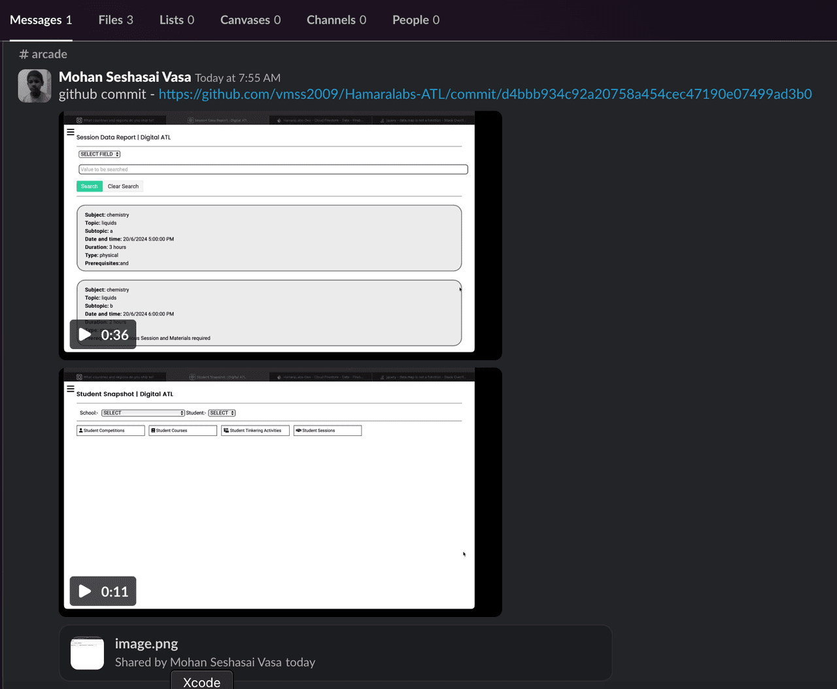Image resolution: width=837 pixels, height=689 pixels.
Task: Click hamburger menu beside Student Snapshot title
Action: point(71,389)
